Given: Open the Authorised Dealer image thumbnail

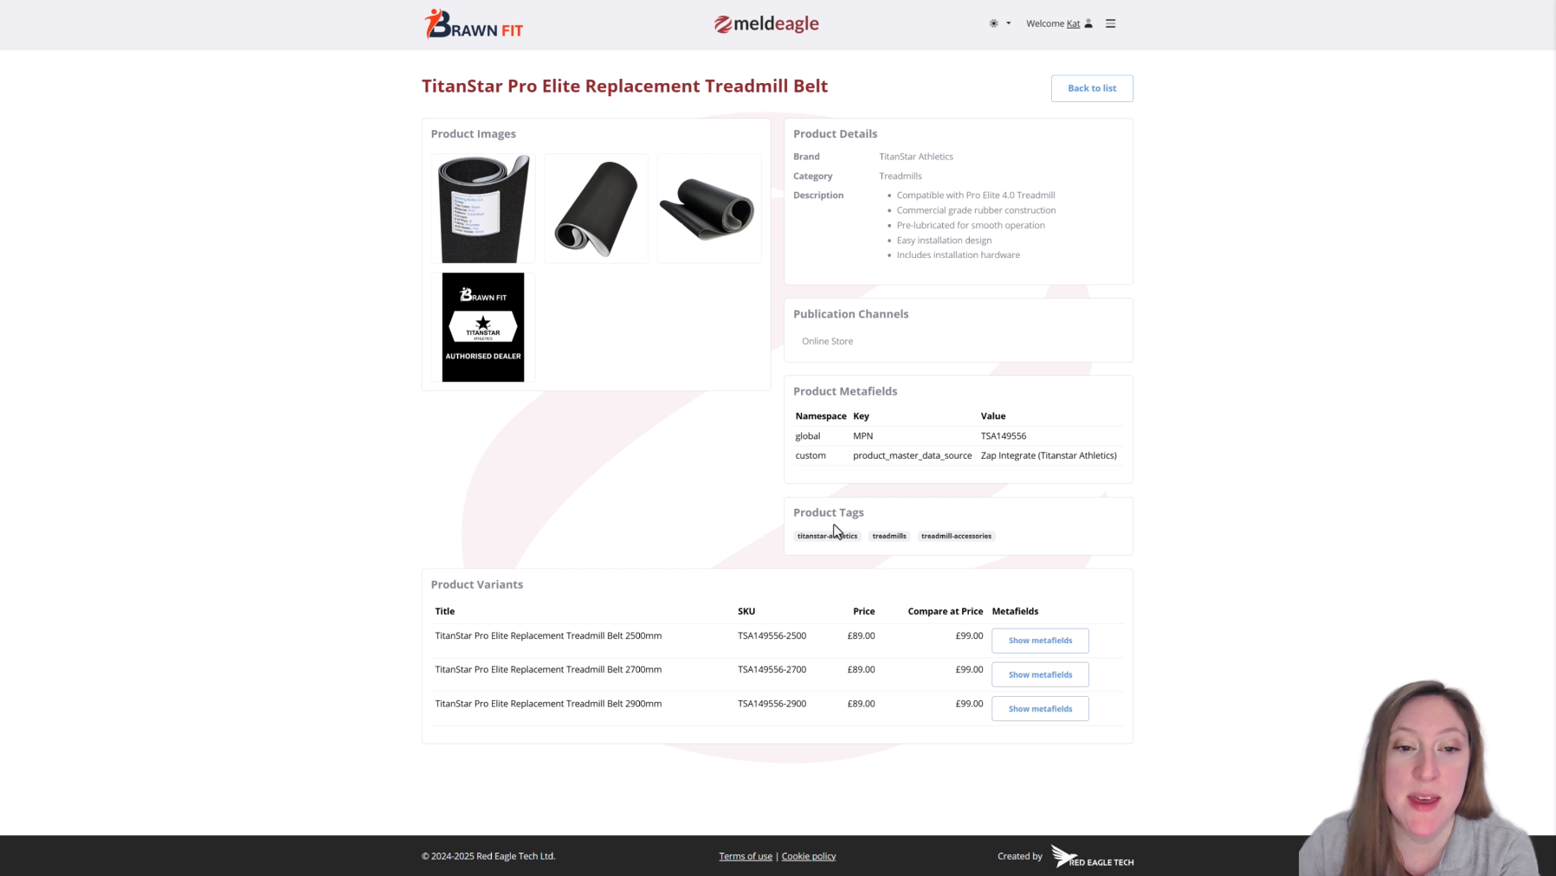Looking at the screenshot, I should [x=482, y=327].
